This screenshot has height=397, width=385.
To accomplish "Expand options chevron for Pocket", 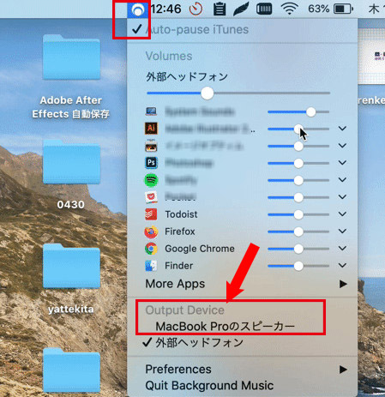I will (342, 197).
